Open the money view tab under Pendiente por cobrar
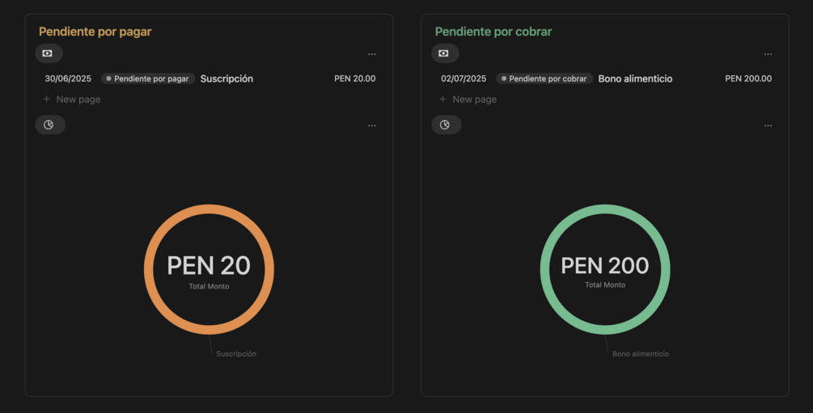This screenshot has width=813, height=413. (x=444, y=53)
